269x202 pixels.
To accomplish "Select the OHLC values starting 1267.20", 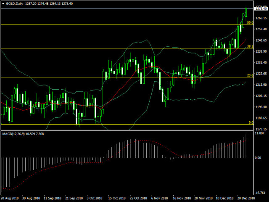I will [x=49, y=3].
